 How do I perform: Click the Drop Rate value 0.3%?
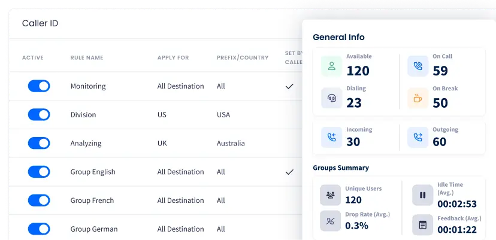(x=356, y=226)
